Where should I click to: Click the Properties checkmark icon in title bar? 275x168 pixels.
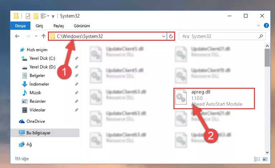(x=28, y=16)
